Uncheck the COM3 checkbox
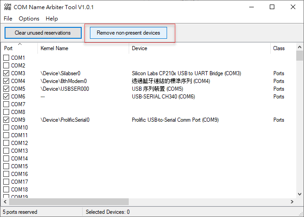The image size is (304, 217). [6, 73]
